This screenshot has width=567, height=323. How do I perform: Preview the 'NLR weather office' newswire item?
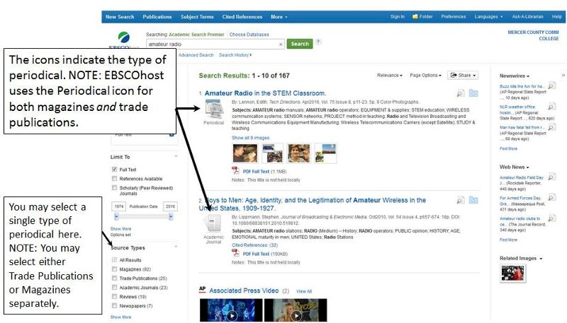[x=552, y=106]
